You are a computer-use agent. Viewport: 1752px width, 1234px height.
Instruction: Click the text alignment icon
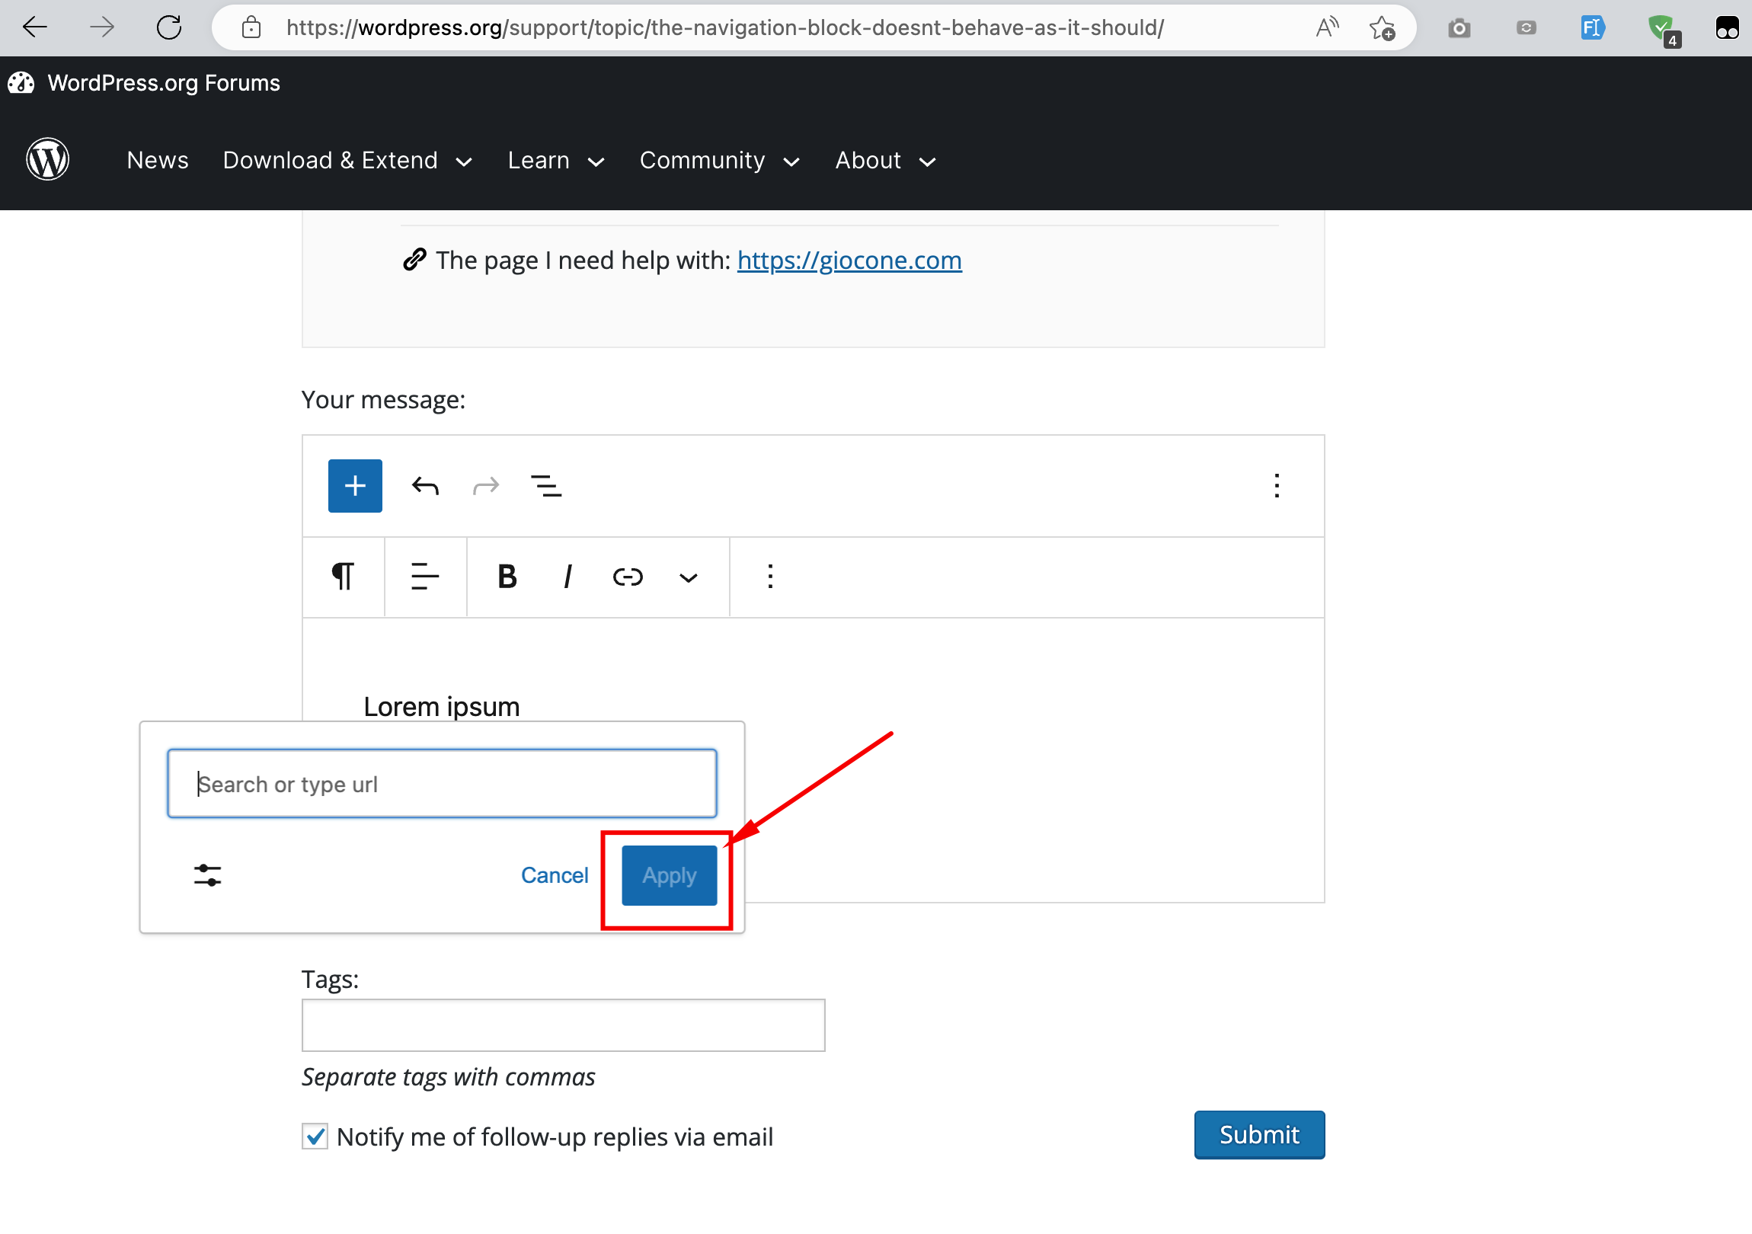424,578
